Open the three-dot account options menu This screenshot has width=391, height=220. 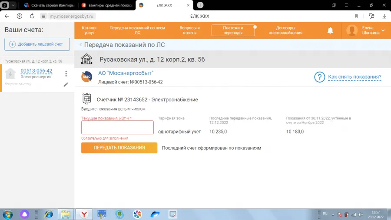(x=66, y=73)
